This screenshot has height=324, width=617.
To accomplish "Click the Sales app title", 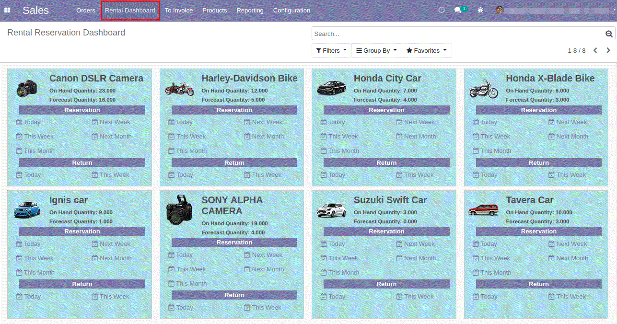I will [36, 10].
